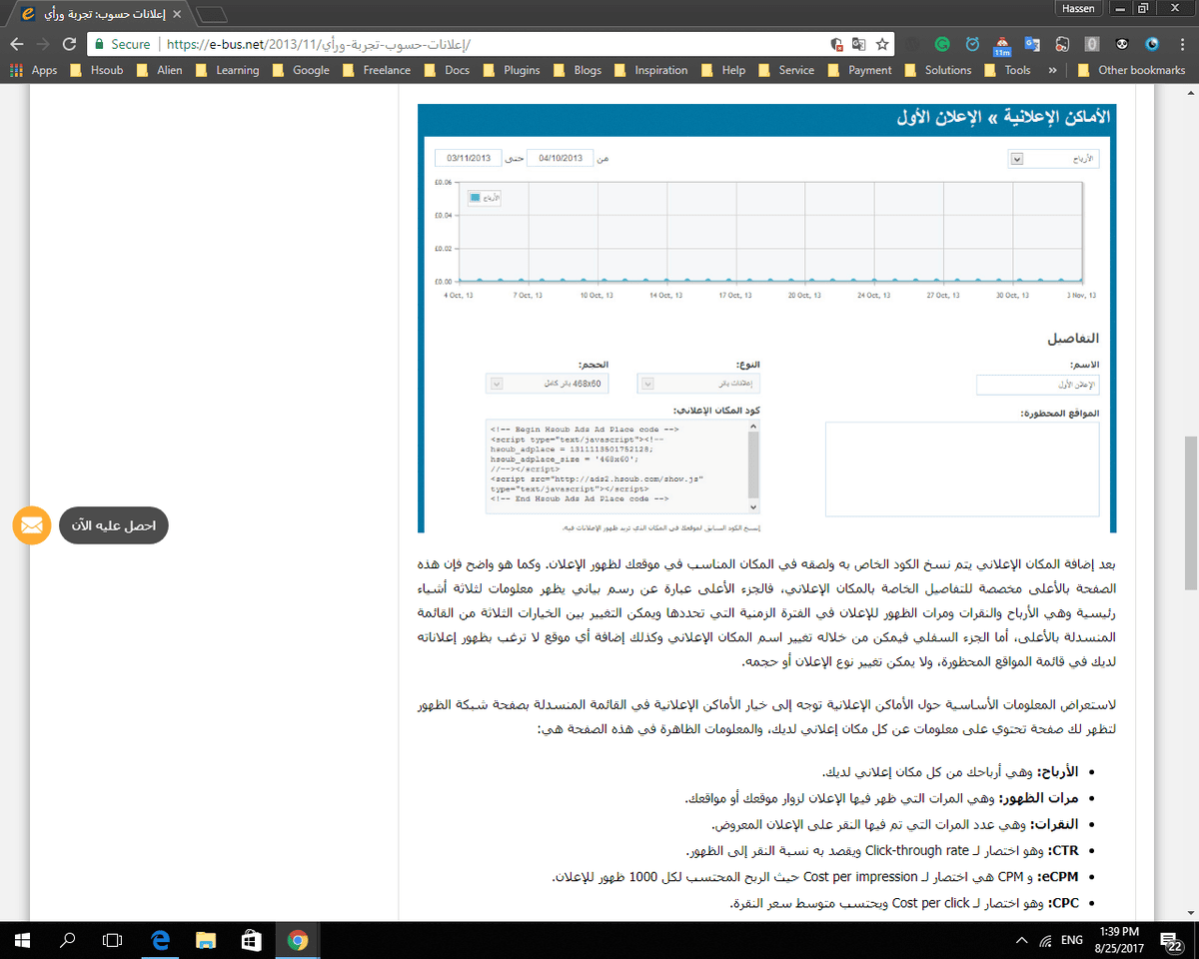Open the Windows Start menu
Viewport: 1199px width, 959px height.
pos(22,940)
